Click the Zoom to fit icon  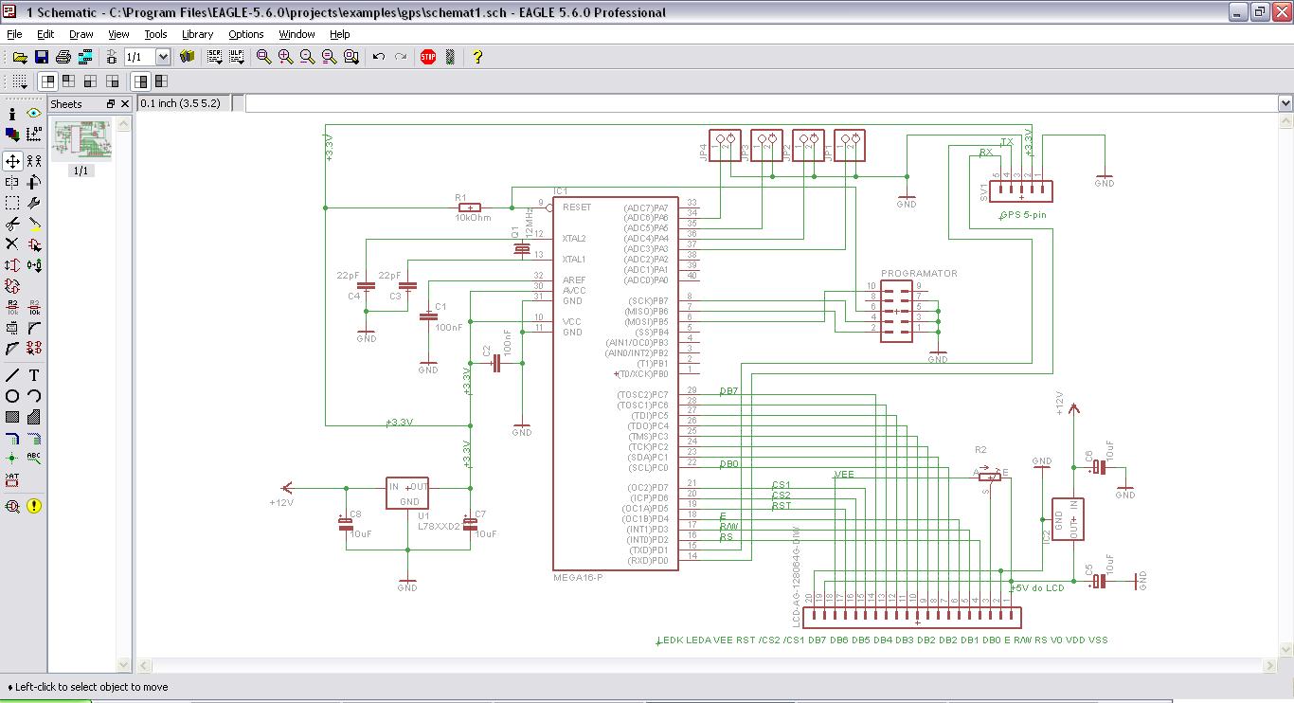coord(264,57)
